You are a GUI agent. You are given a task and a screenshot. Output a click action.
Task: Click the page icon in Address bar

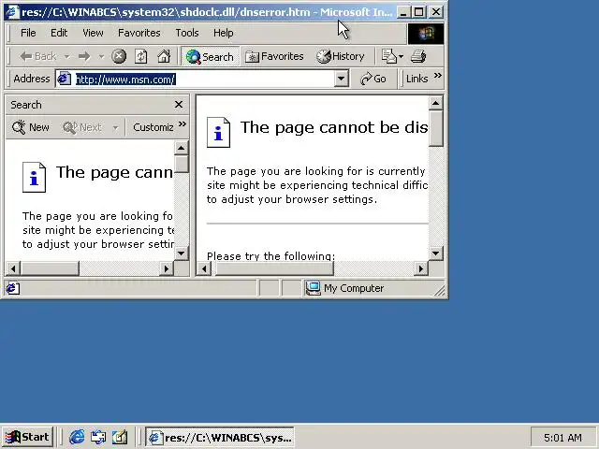[x=64, y=79]
